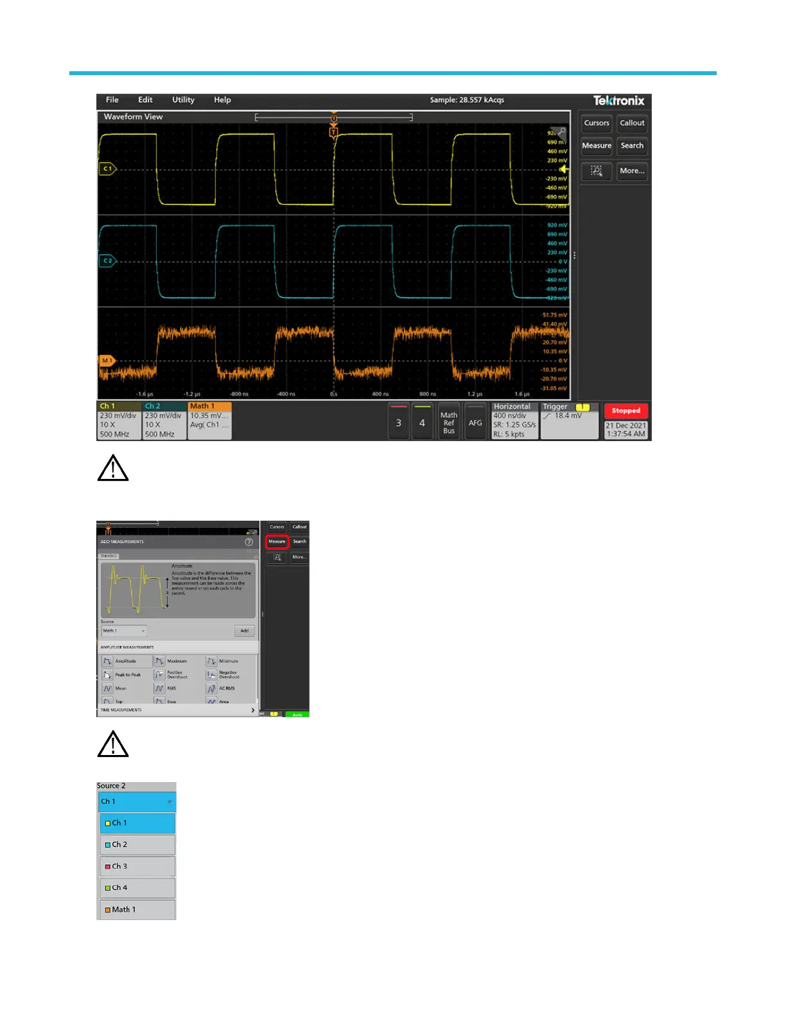Click the orange trigger position T marker
Viewport: 786px width, 1017px height.
tap(333, 132)
